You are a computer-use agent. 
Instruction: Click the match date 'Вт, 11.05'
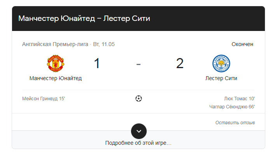(x=104, y=44)
